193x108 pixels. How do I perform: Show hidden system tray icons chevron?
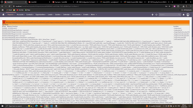click(164, 106)
